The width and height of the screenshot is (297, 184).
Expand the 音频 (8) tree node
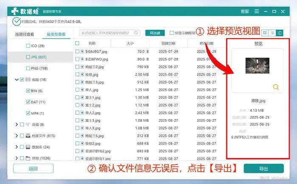[16, 125]
